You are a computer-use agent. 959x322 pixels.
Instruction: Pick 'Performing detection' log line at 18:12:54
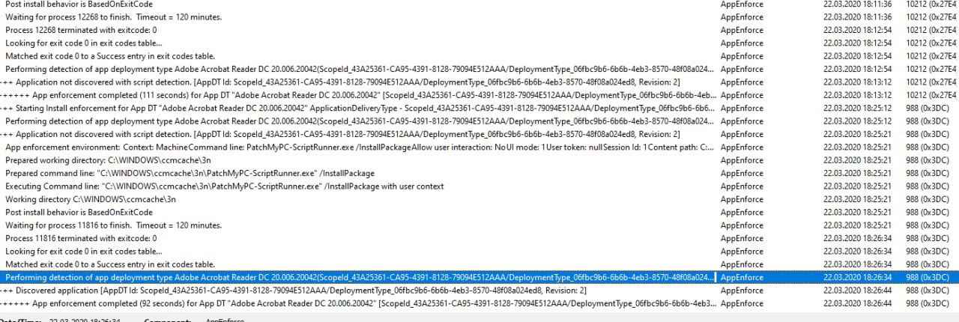pos(479,69)
